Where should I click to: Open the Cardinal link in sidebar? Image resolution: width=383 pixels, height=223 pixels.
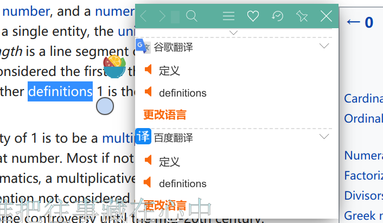(363, 99)
